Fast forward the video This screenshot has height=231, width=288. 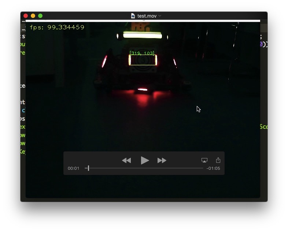[162, 161]
